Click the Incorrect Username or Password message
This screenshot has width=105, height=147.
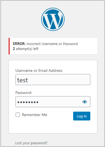(52, 44)
